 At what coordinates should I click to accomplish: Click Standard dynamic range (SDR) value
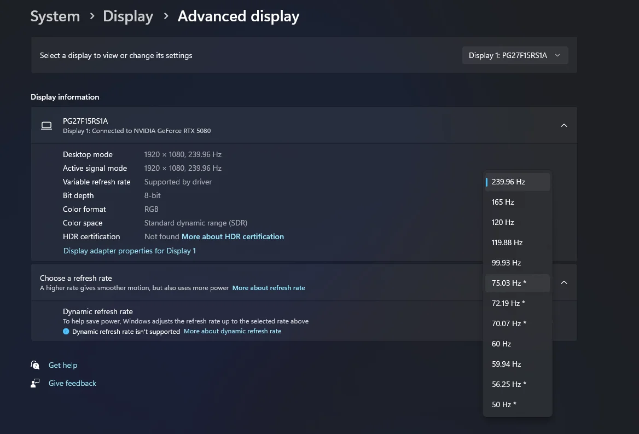tap(196, 223)
